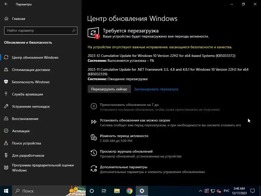Image resolution: width=261 pixels, height=196 pixels.
Task: Click Ожидание перезагрузки status text
Action: click(127, 79)
